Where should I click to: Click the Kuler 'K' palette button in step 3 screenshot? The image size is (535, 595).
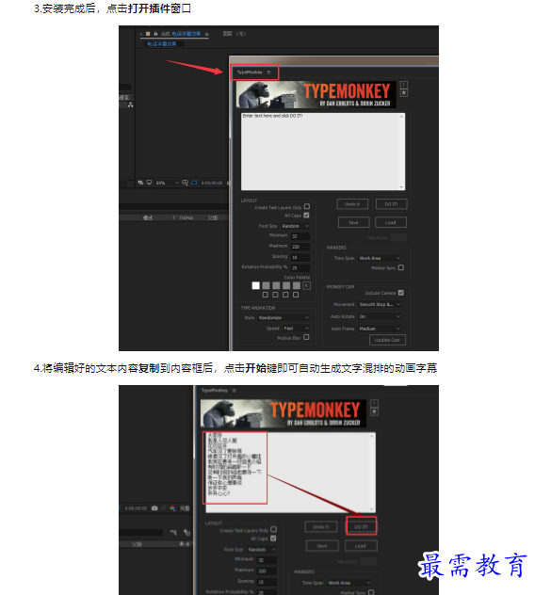click(307, 286)
